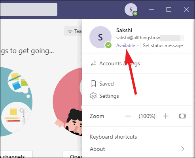
Task: Click the sakshi@allthingshow email text
Action: point(138,38)
